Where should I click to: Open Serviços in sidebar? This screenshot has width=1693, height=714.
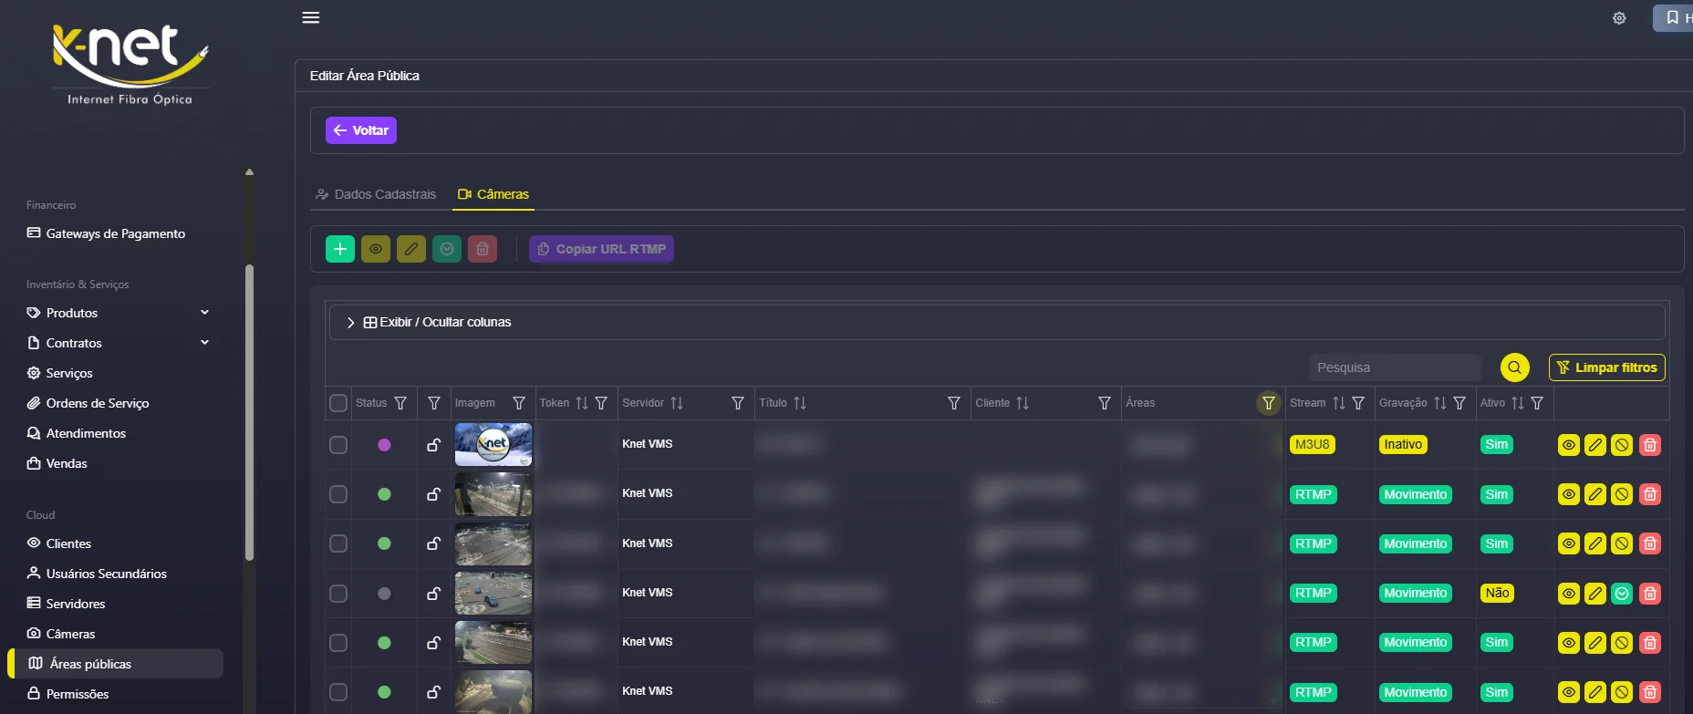[60, 373]
